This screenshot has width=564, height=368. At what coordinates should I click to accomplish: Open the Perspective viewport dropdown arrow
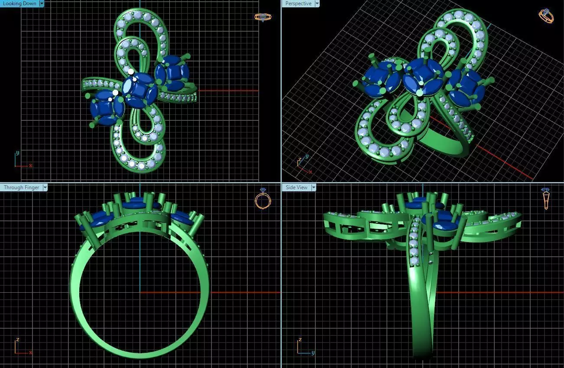tap(317, 3)
